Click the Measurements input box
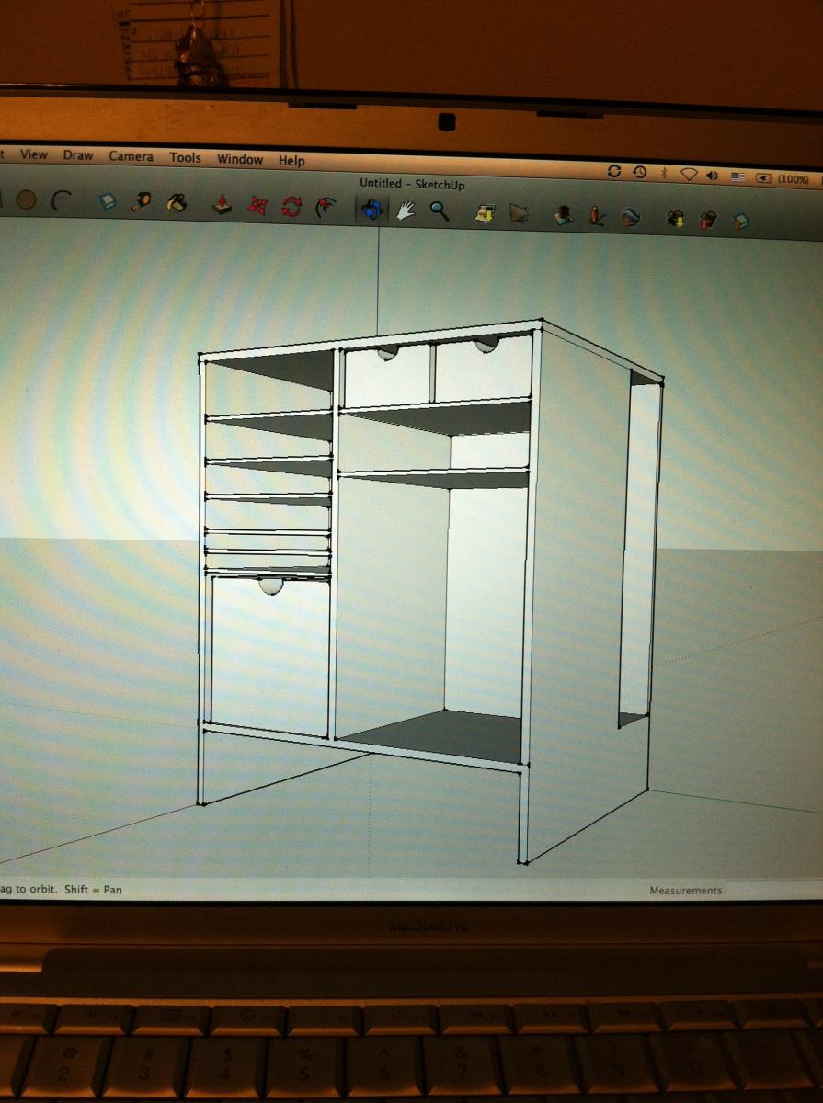The width and height of the screenshot is (823, 1103). pyautogui.click(x=772, y=890)
